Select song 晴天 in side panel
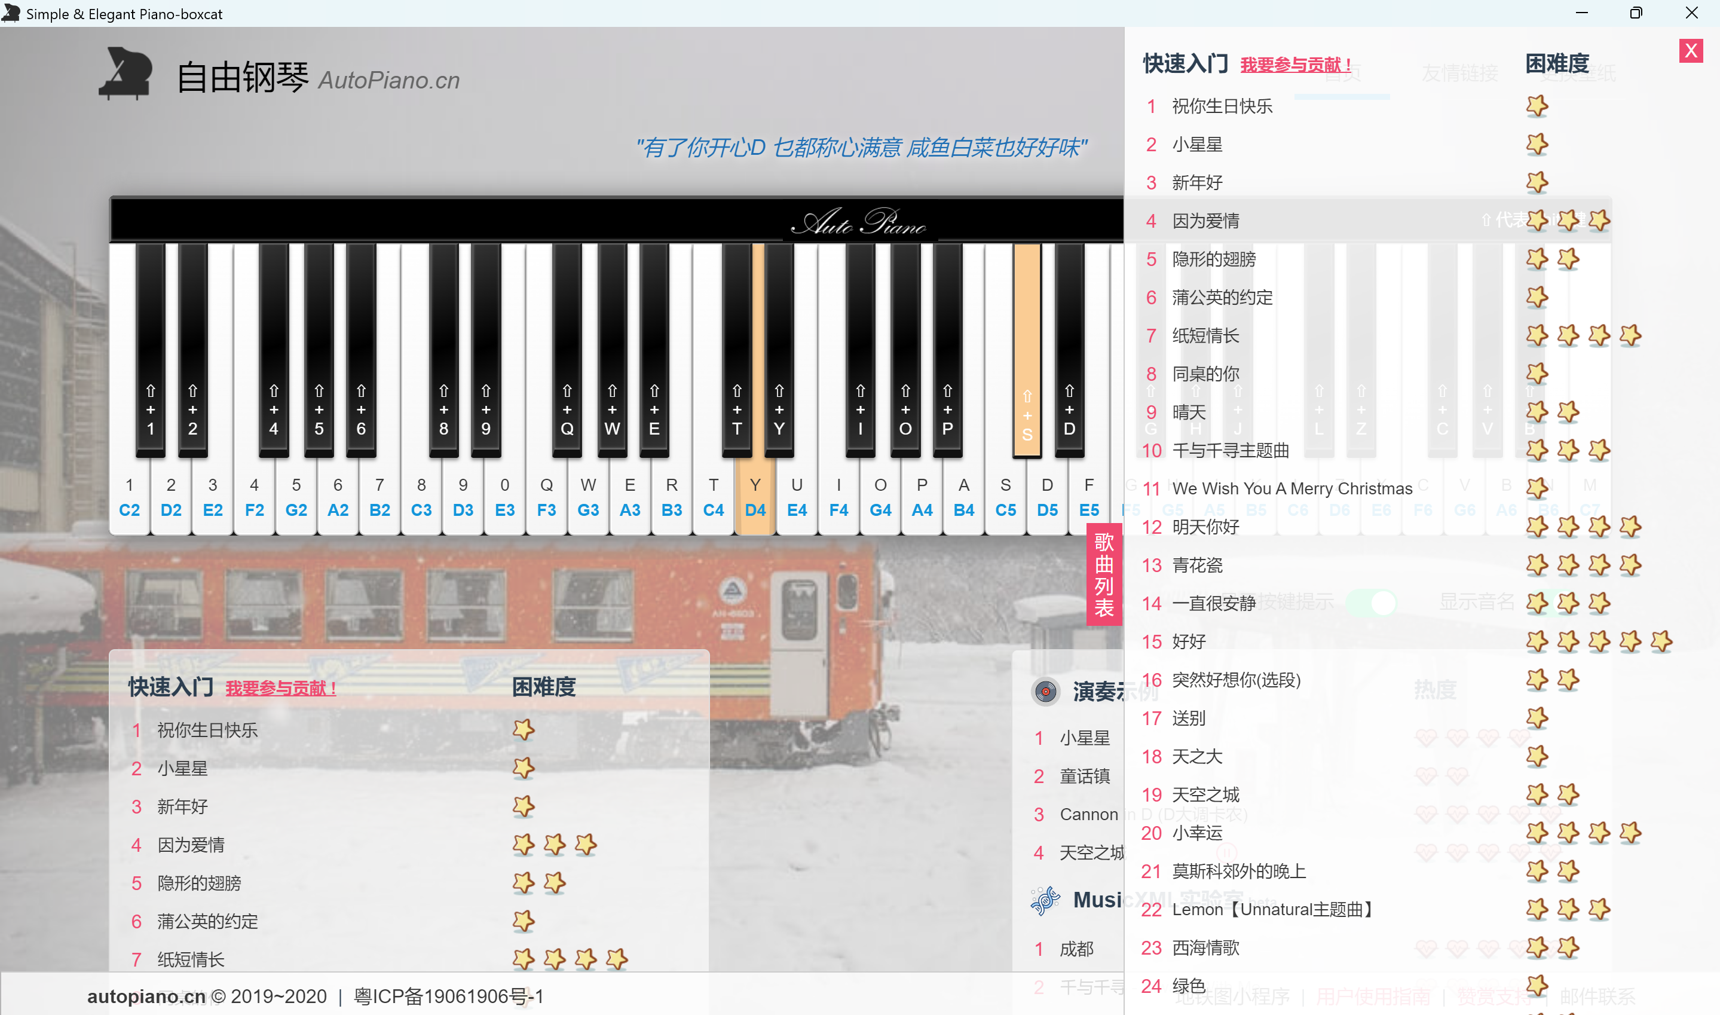 1189,412
